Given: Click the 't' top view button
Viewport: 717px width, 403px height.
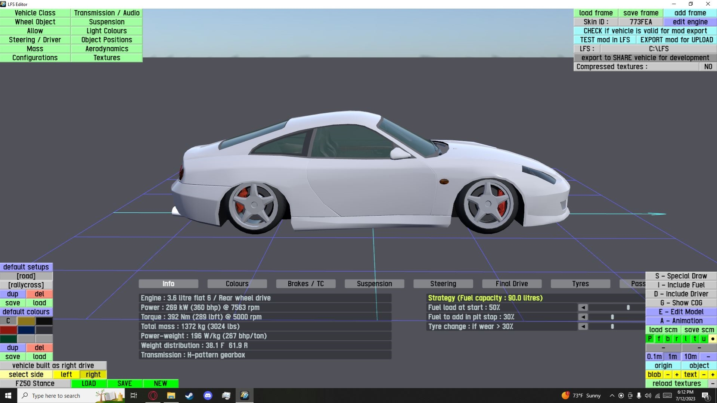Looking at the screenshot, I should 695,339.
